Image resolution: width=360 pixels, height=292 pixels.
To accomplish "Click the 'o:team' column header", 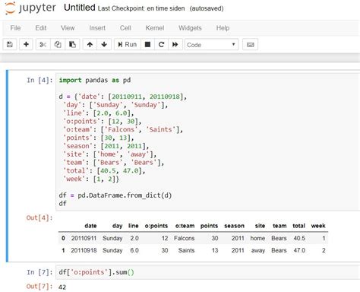I will click(185, 226).
